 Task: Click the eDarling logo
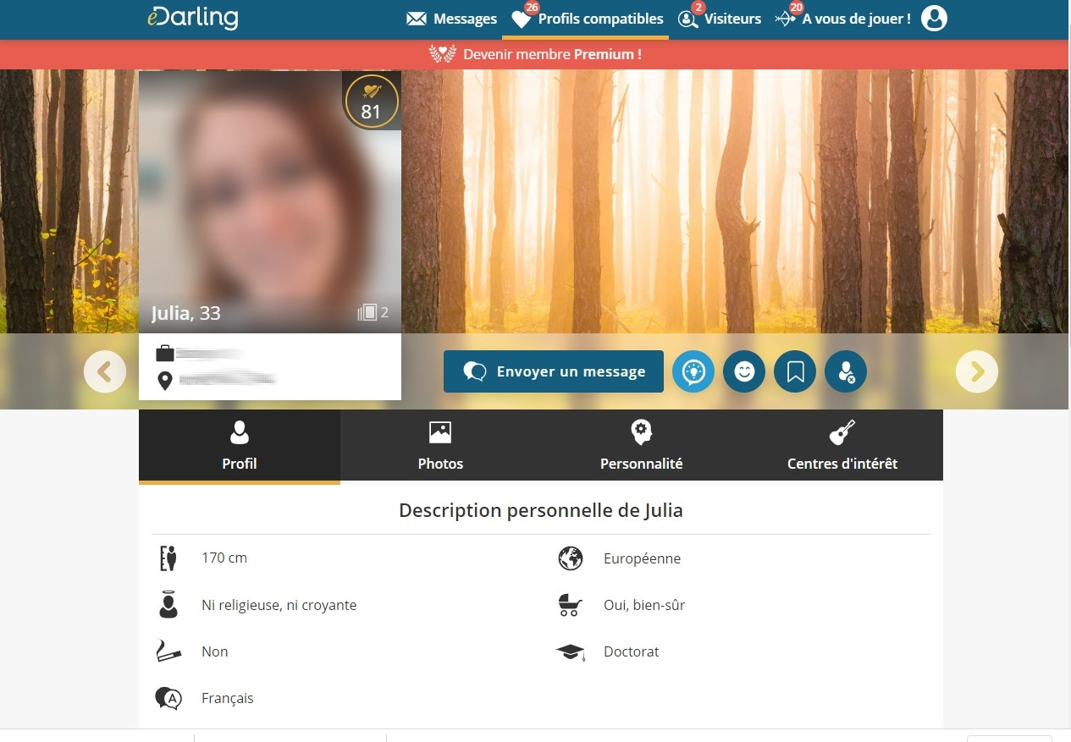(192, 18)
